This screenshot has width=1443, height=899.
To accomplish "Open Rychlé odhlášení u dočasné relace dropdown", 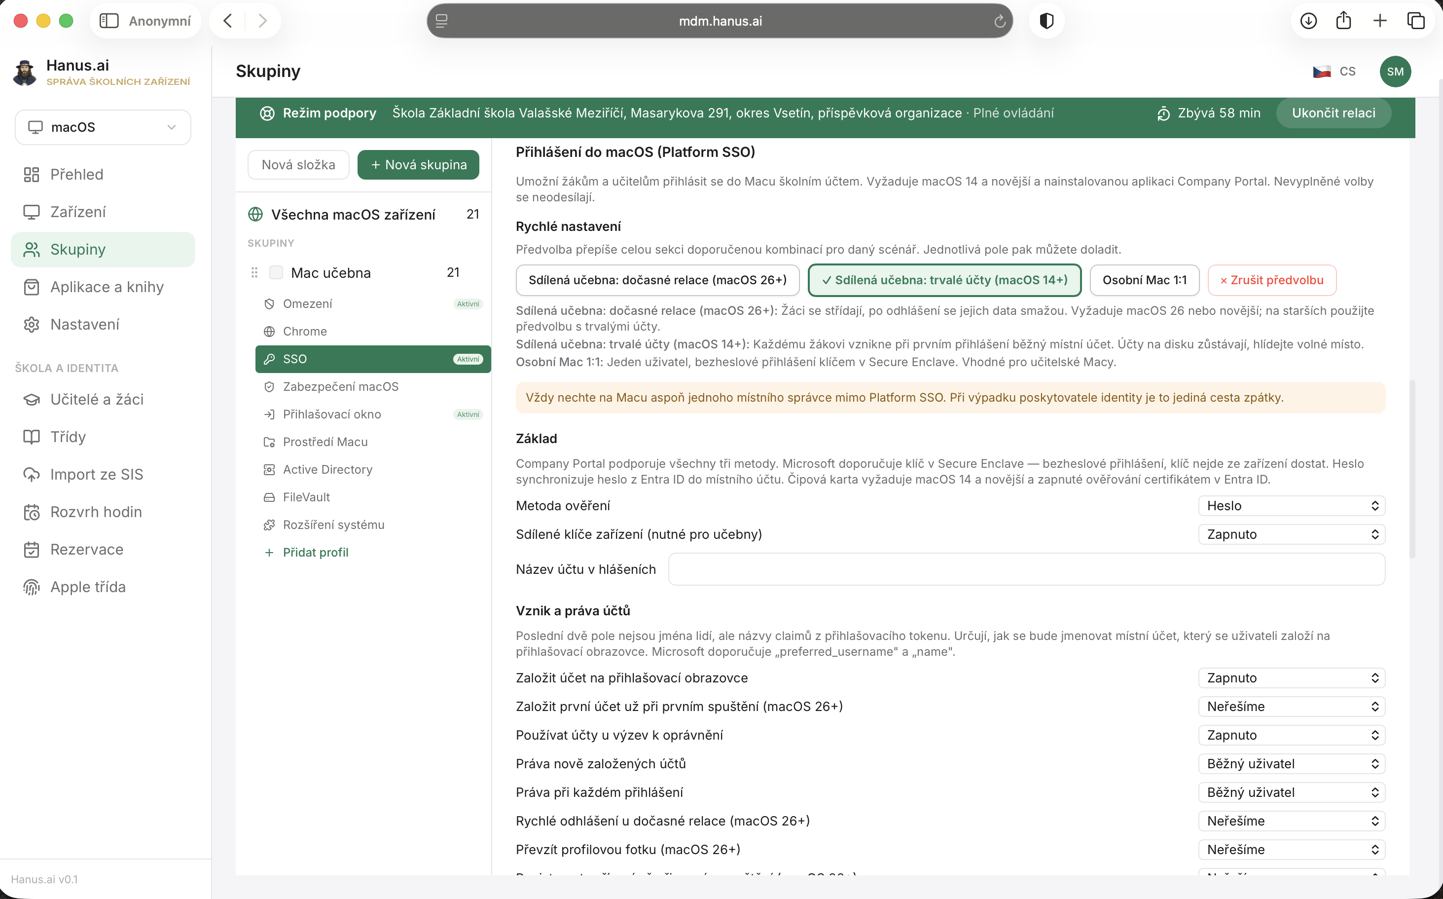I will click(1292, 821).
